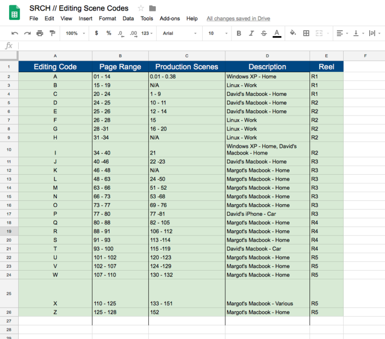Format as currency with dollar icon
Viewport: 385px width, 339px height.
[97, 33]
